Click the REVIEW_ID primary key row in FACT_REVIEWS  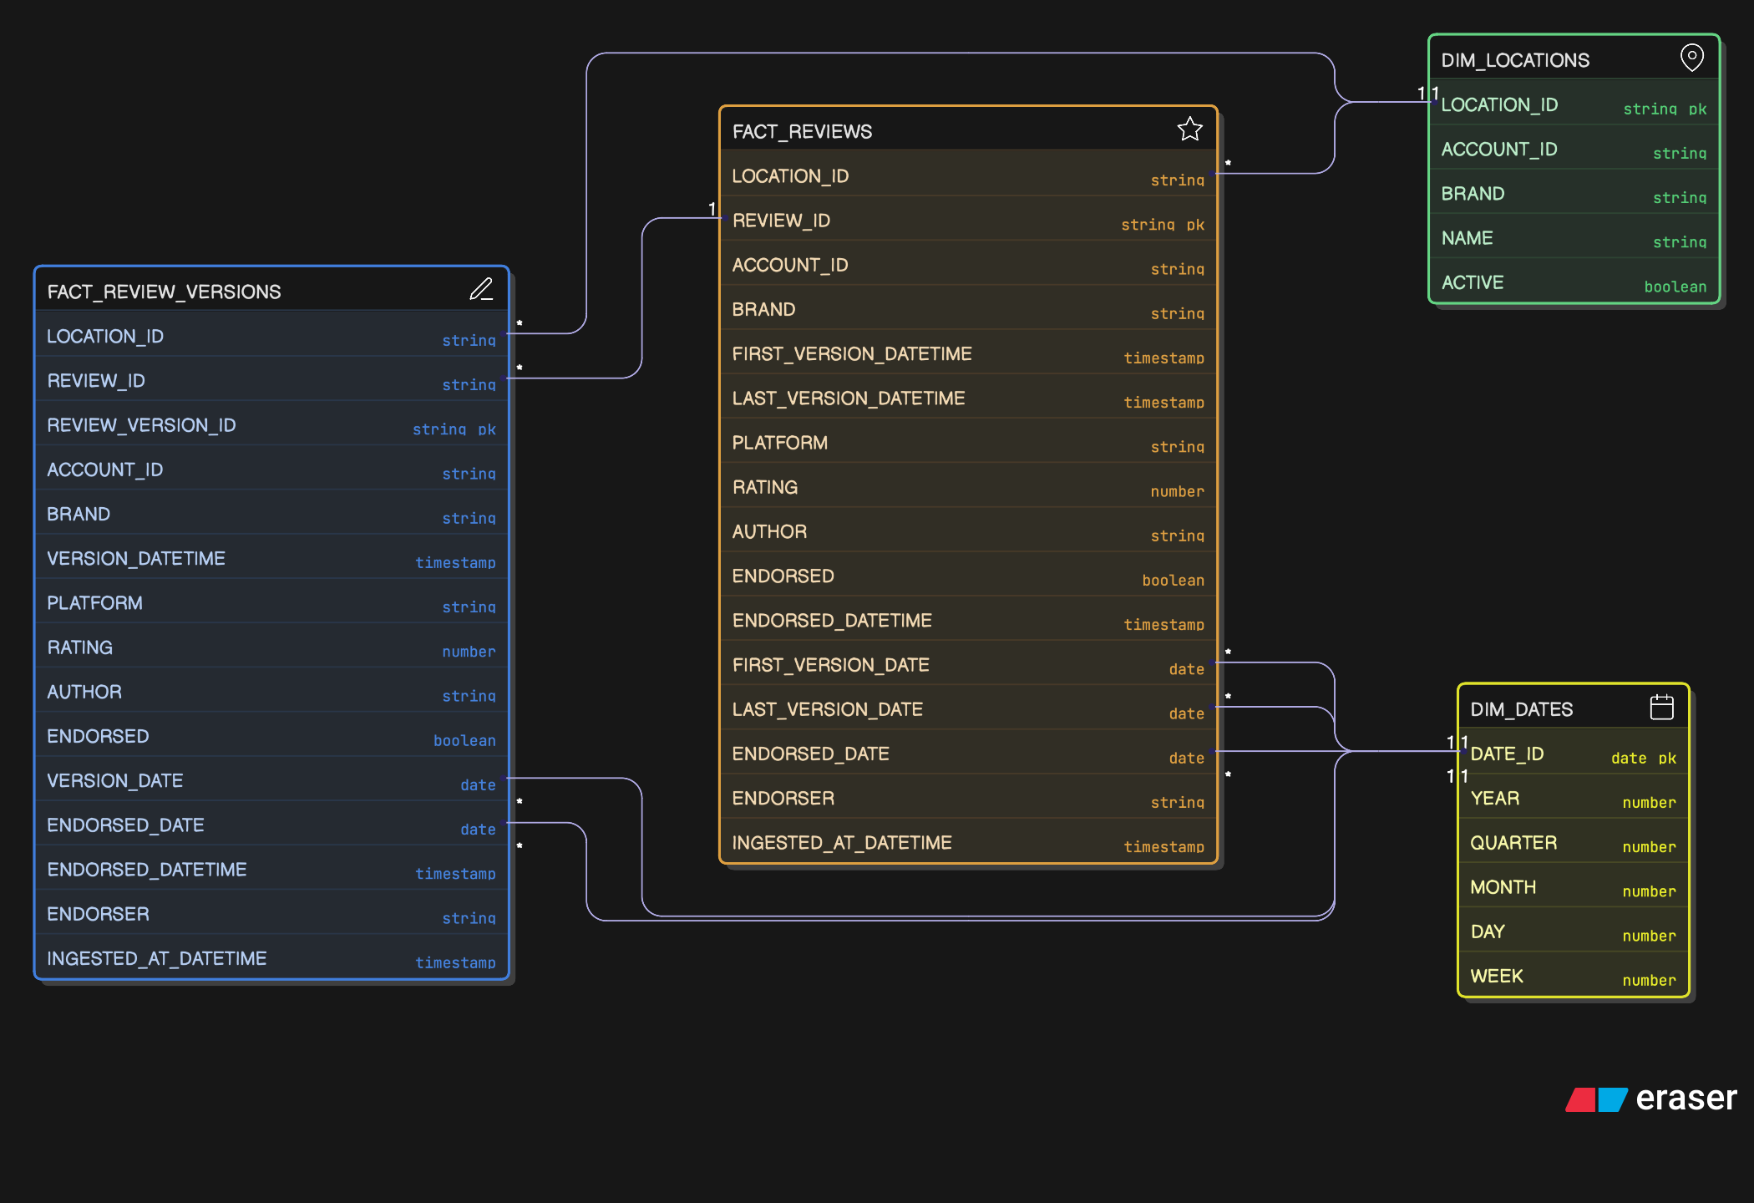(x=781, y=220)
